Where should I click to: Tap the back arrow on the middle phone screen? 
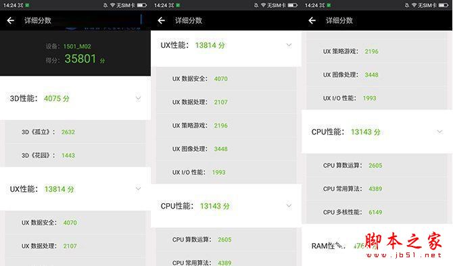coord(162,20)
